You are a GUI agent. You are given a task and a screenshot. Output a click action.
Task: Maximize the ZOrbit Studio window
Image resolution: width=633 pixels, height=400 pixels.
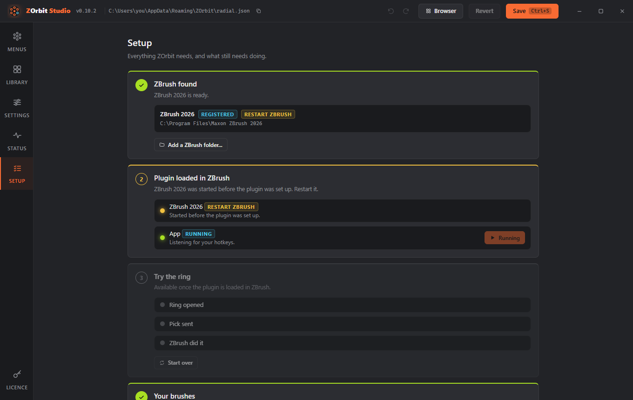tap(601, 11)
